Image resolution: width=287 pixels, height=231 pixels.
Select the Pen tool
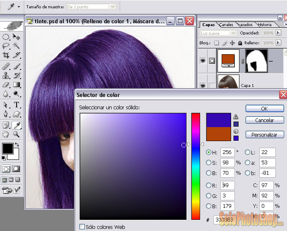pos(6,114)
